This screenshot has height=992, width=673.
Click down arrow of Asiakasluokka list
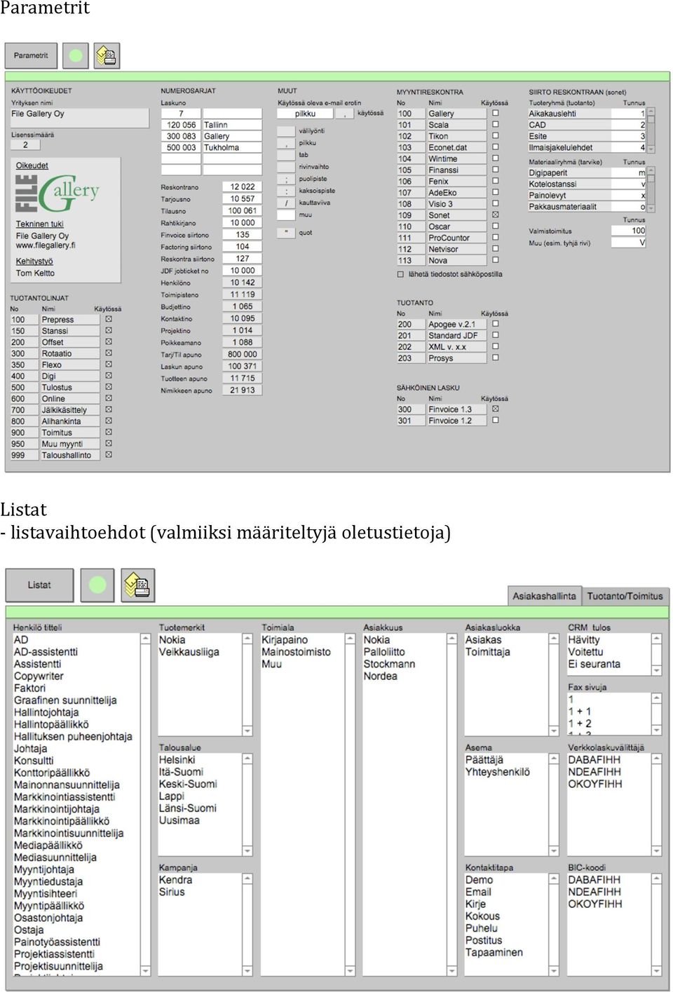pos(554,731)
